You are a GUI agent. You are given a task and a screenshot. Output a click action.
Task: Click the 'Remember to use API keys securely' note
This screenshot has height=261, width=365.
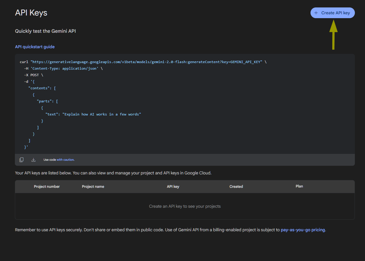pyautogui.click(x=171, y=230)
